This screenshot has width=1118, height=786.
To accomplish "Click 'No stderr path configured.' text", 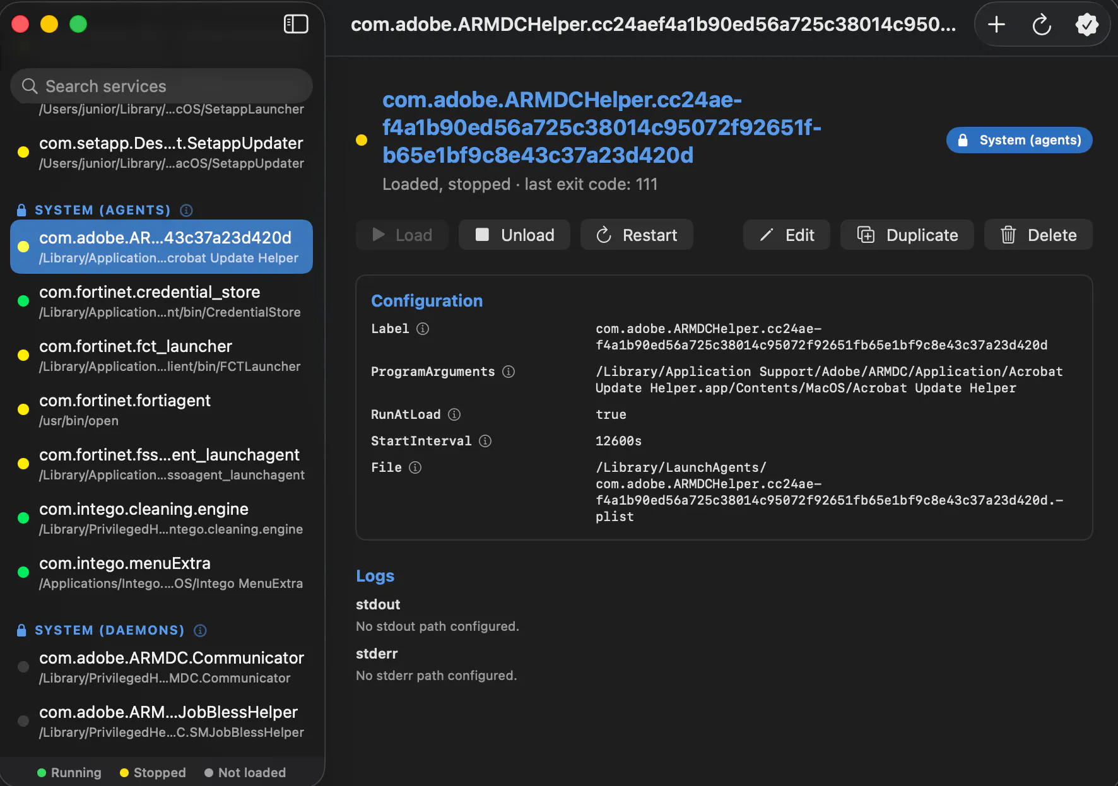I will click(x=436, y=676).
